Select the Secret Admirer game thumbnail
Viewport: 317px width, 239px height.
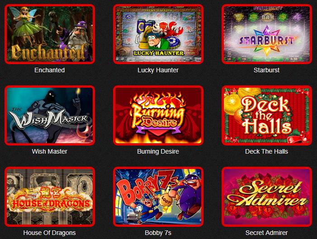tap(267, 197)
